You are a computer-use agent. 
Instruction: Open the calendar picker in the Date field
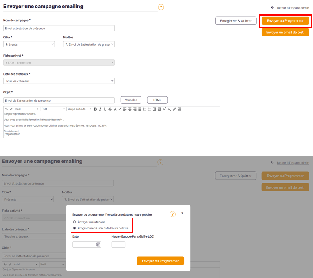point(98,245)
